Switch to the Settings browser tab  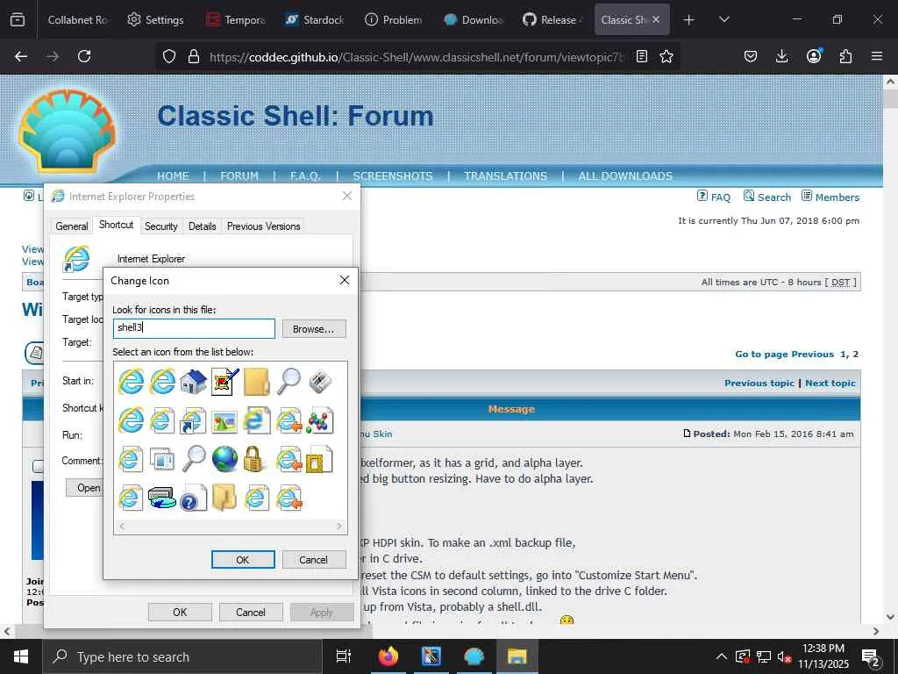point(156,19)
